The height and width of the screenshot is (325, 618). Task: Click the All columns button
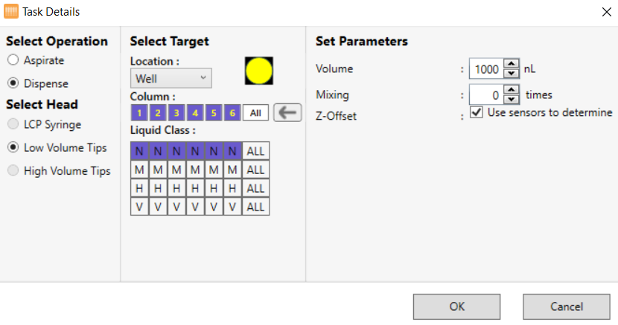(255, 113)
